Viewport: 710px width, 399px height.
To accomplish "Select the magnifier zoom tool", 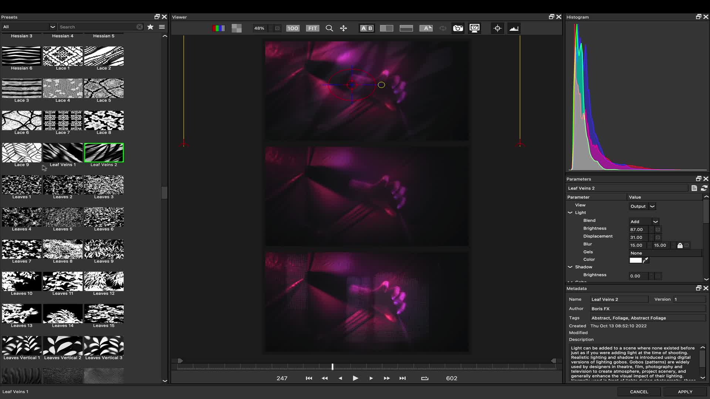I will (329, 28).
